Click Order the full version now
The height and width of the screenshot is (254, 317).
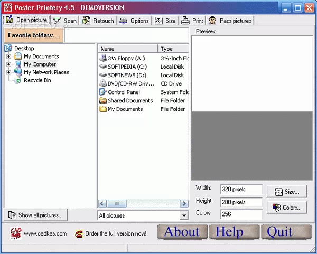click(x=116, y=233)
